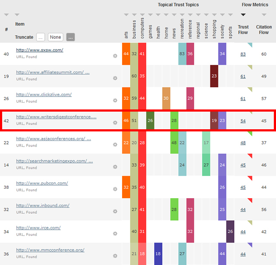This screenshot has width=276, height=265.
Task: Click the dark red shopping 23 cell
Action: (x=214, y=76)
